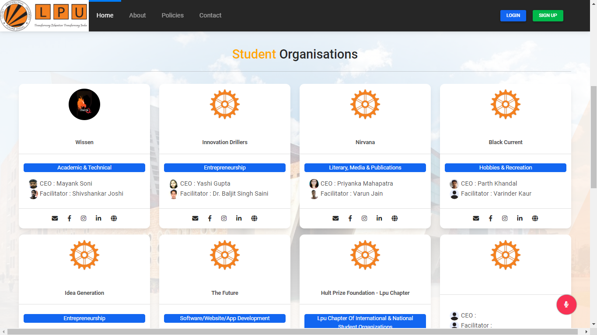Image resolution: width=597 pixels, height=335 pixels.
Task: Select the LinkedIn icon under Wissen
Action: (x=98, y=218)
